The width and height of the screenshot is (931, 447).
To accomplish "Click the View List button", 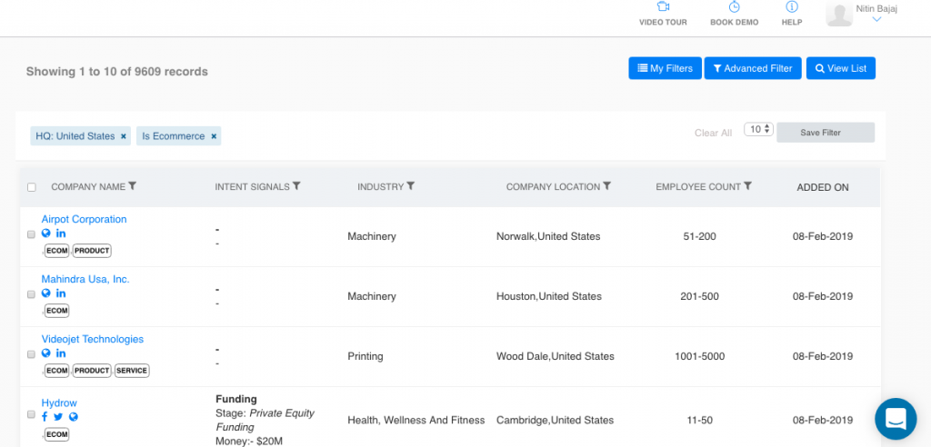I will click(841, 68).
